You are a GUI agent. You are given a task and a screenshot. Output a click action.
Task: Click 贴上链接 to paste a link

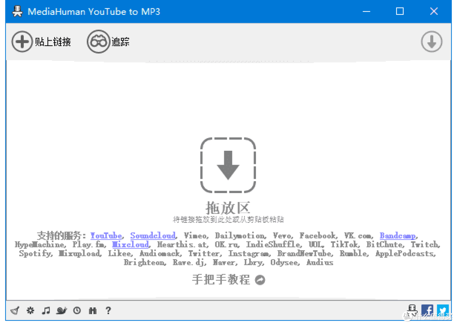click(41, 41)
